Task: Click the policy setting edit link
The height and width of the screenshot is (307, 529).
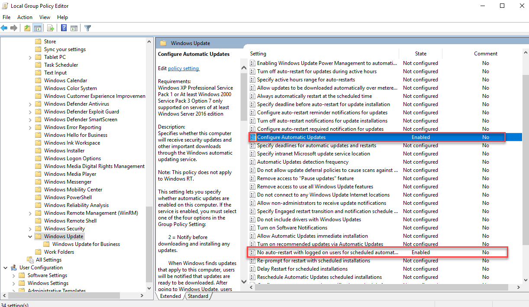Action: [x=184, y=68]
